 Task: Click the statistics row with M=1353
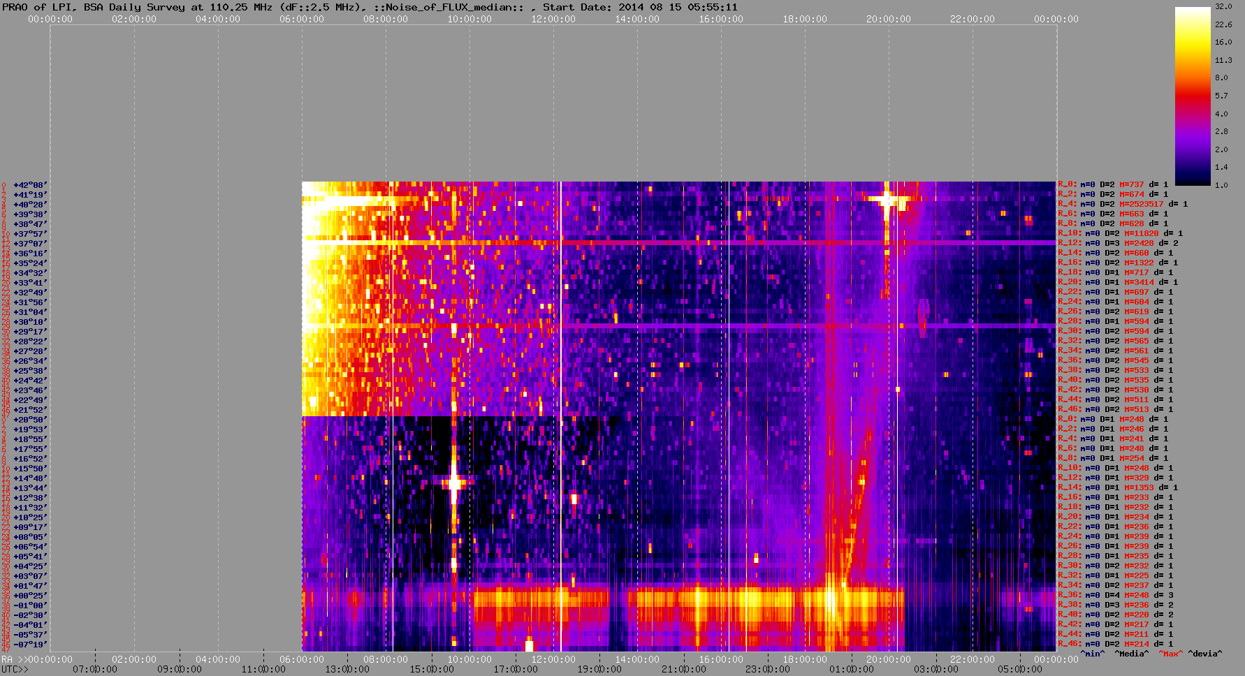[x=1118, y=487]
